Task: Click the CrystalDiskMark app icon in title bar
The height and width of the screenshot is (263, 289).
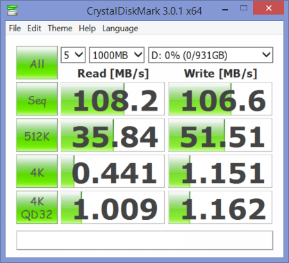Action: 13,10
